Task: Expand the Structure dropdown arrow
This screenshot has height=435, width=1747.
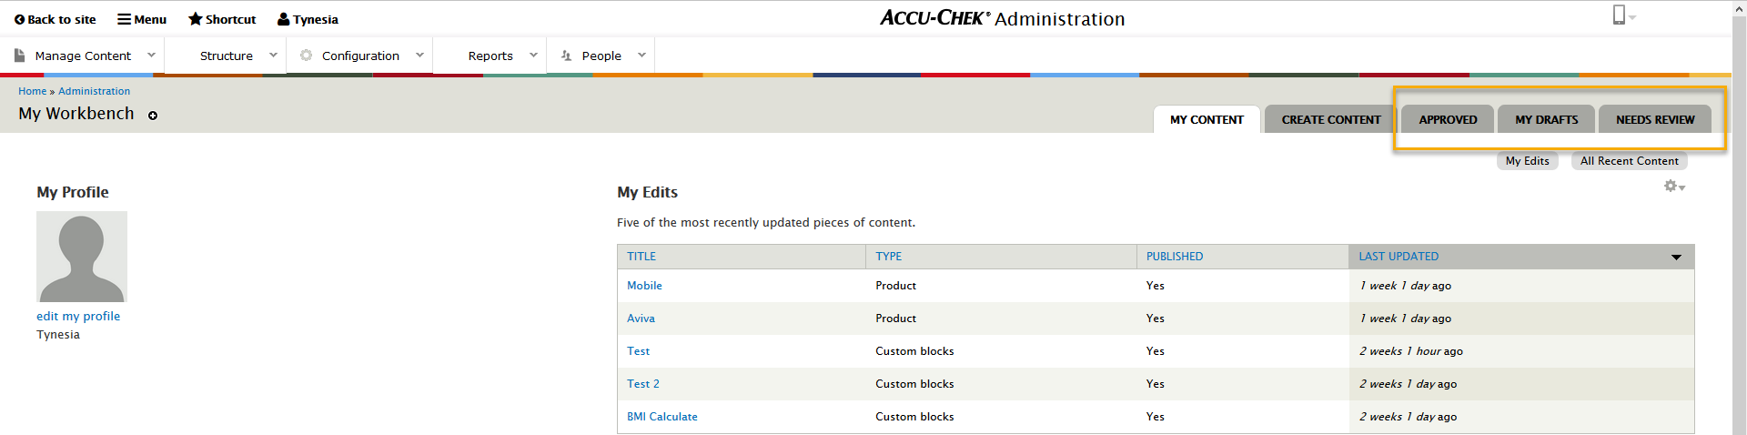Action: [x=273, y=56]
